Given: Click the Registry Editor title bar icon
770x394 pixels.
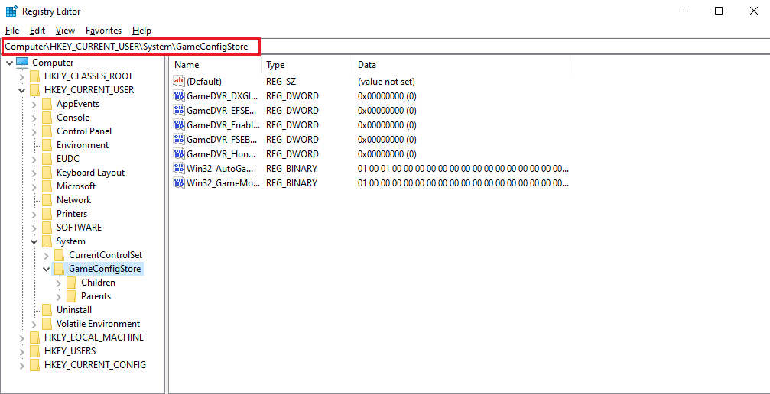Looking at the screenshot, I should click(x=11, y=11).
